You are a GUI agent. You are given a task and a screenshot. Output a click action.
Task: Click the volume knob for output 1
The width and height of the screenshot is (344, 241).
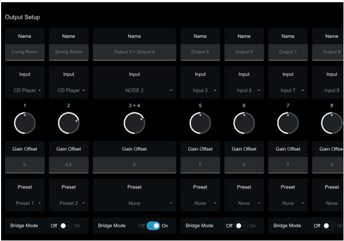coord(25,124)
